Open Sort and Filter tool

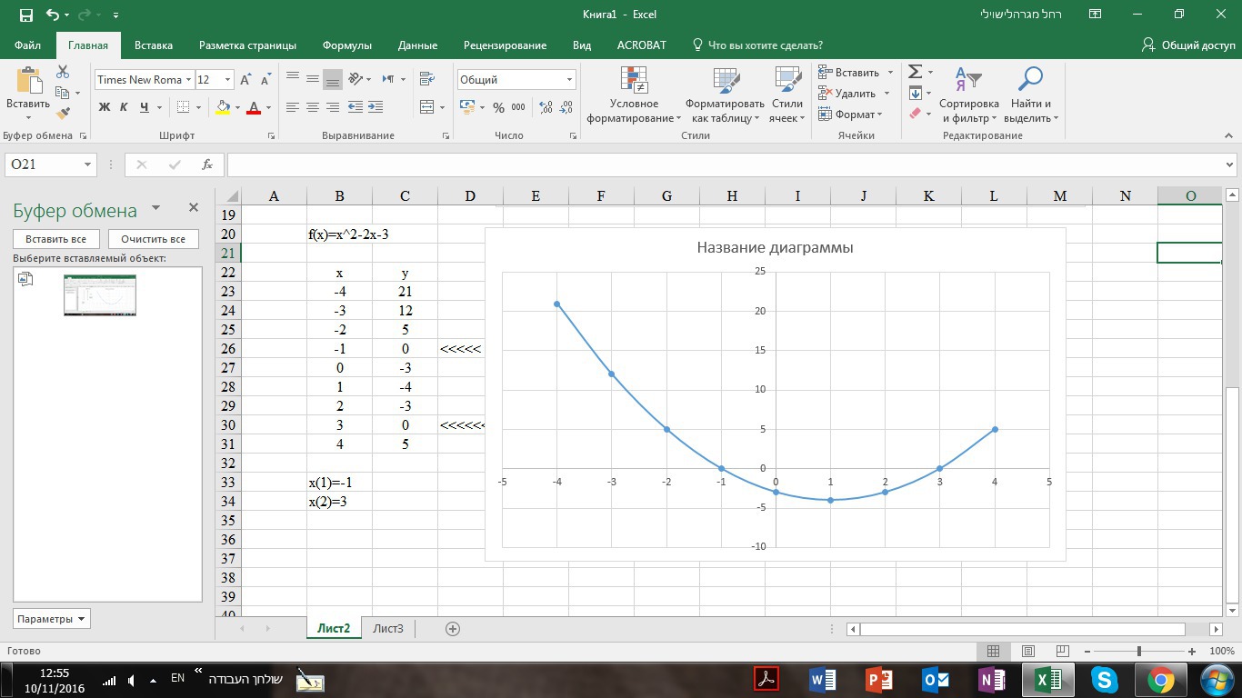pos(968,95)
